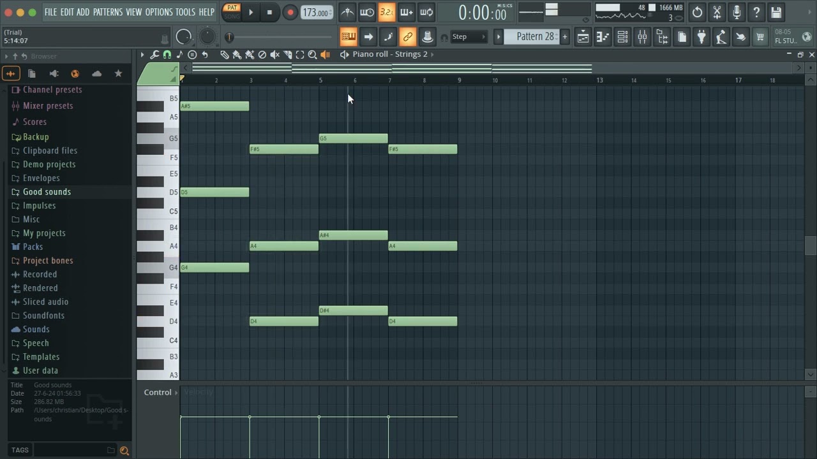Open the Mixer window icon
This screenshot has height=459, width=817.
click(642, 37)
